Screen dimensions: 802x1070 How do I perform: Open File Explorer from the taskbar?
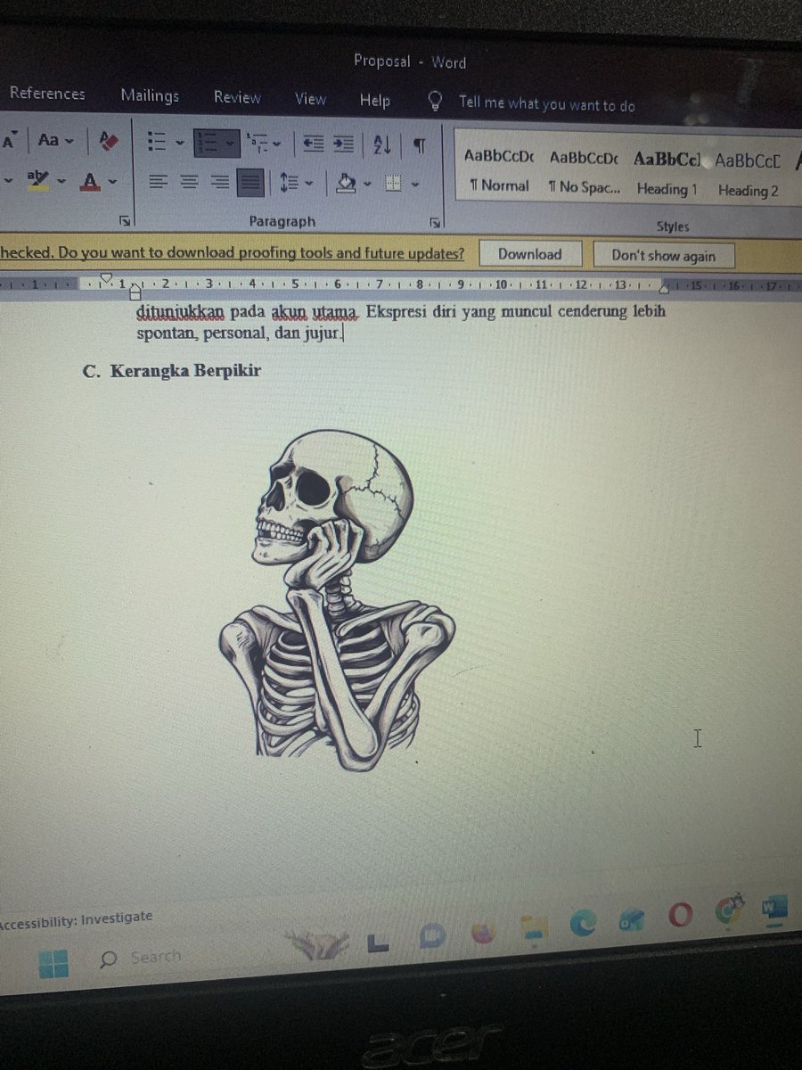[x=533, y=927]
